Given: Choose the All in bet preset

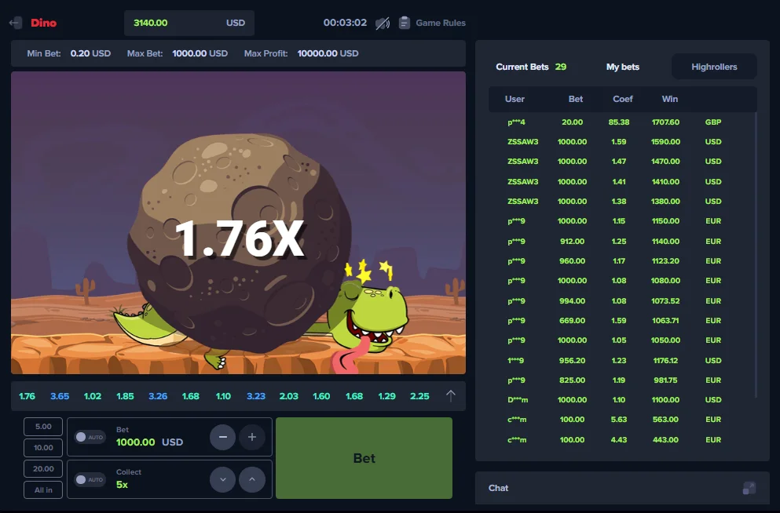Looking at the screenshot, I should pyautogui.click(x=43, y=490).
